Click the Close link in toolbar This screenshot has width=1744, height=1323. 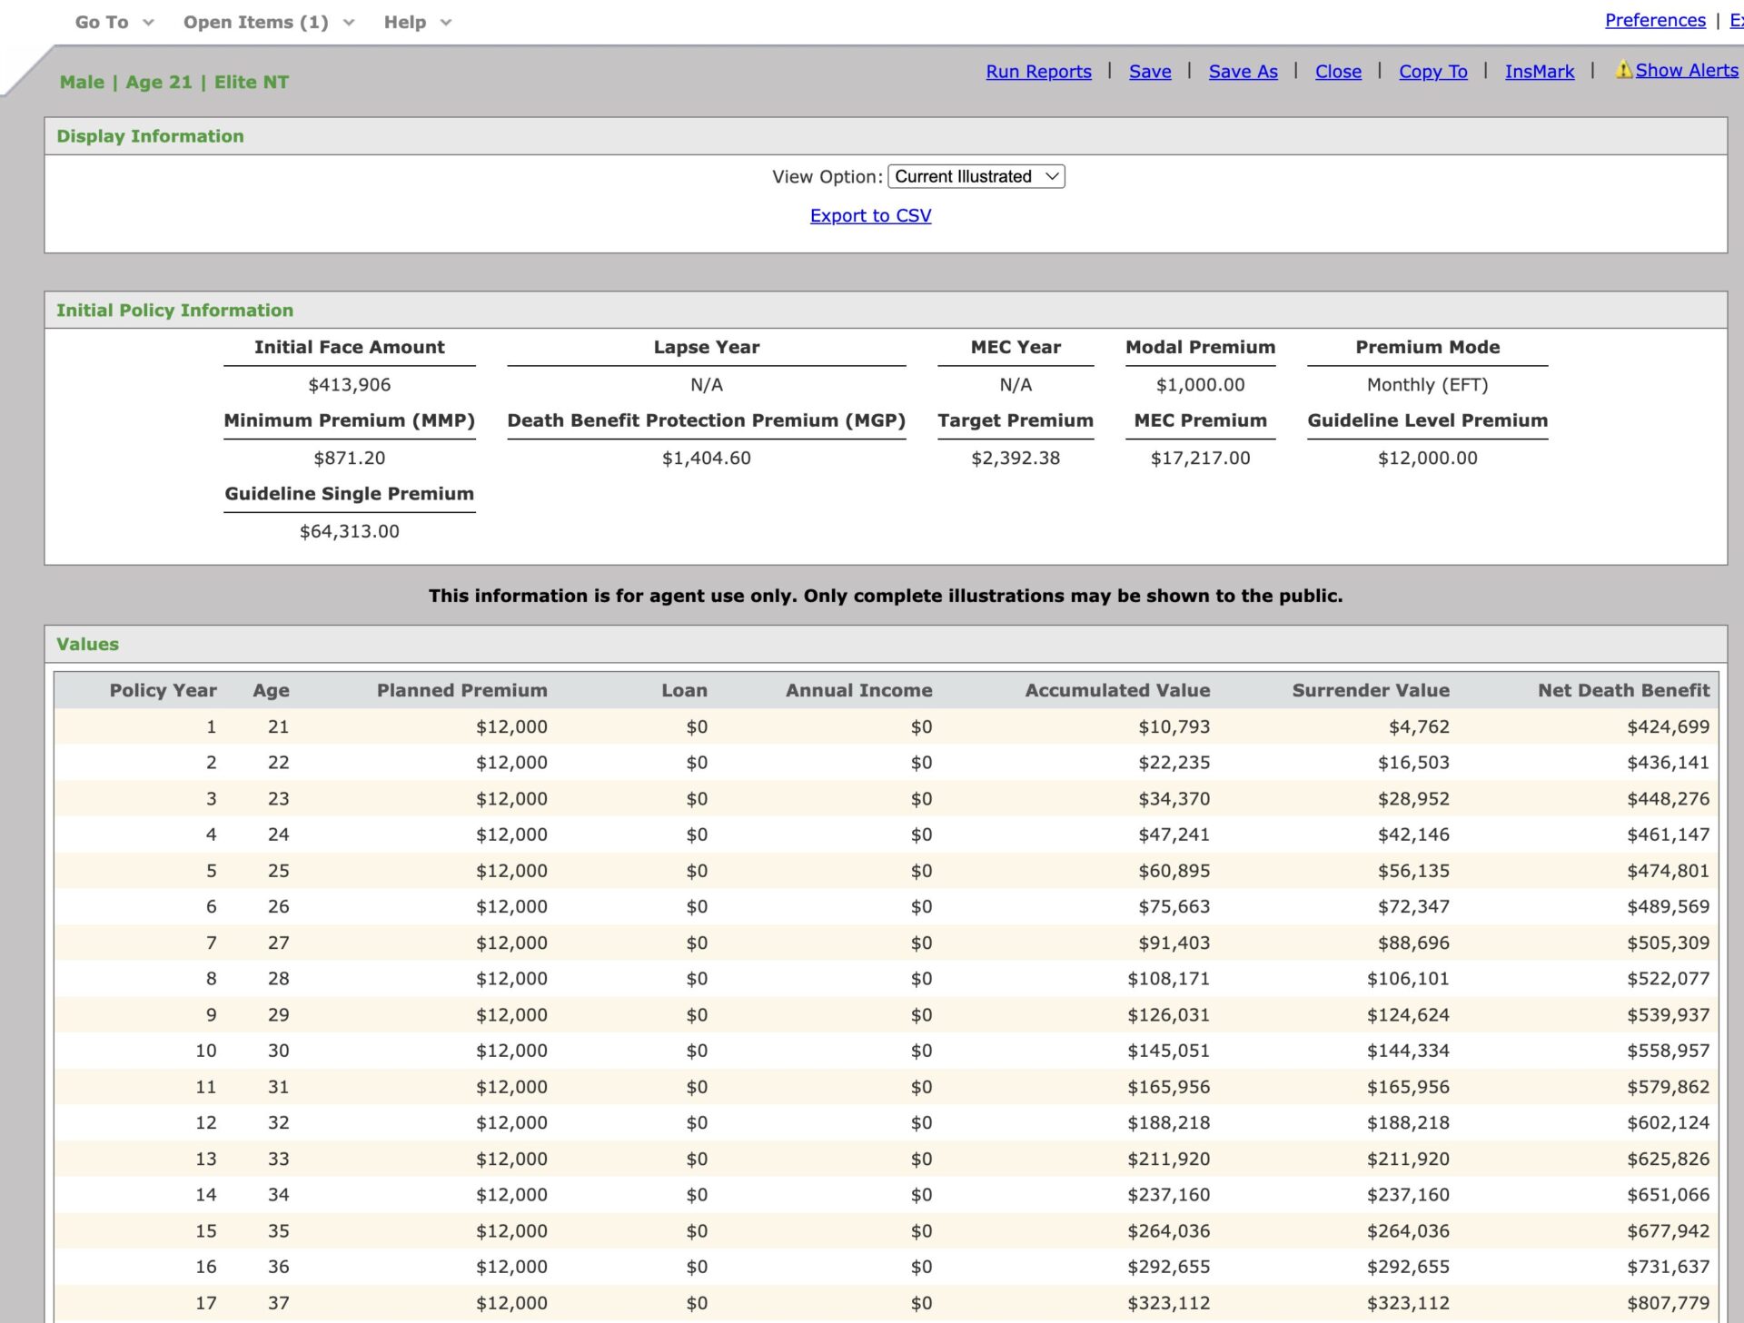coord(1338,71)
